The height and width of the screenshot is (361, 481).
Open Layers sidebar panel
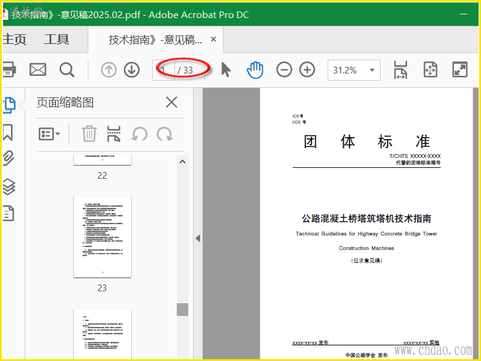pyautogui.click(x=9, y=187)
